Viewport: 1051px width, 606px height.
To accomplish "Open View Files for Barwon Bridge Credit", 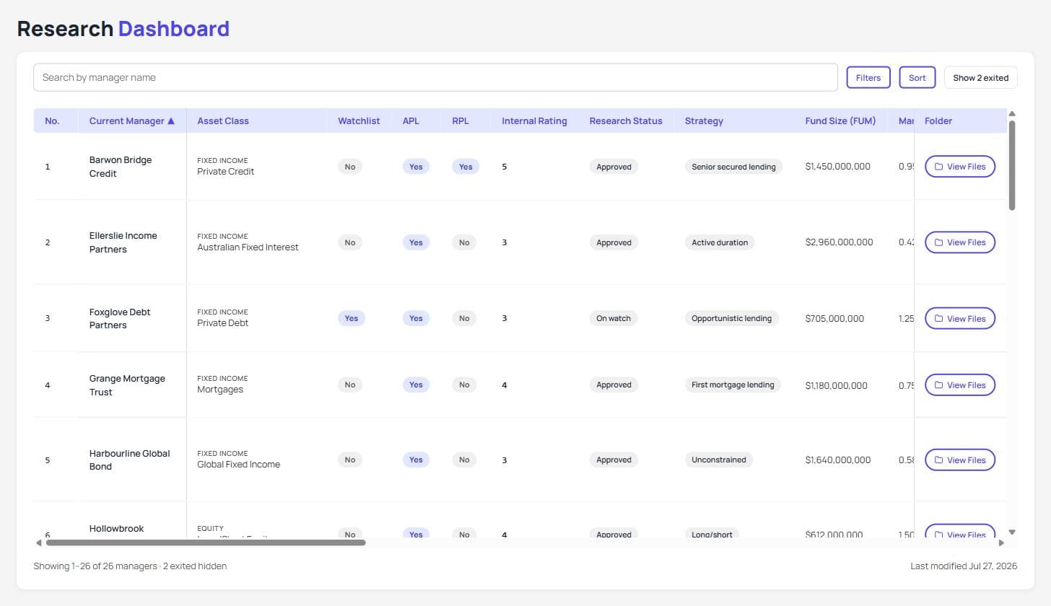I will (x=960, y=167).
